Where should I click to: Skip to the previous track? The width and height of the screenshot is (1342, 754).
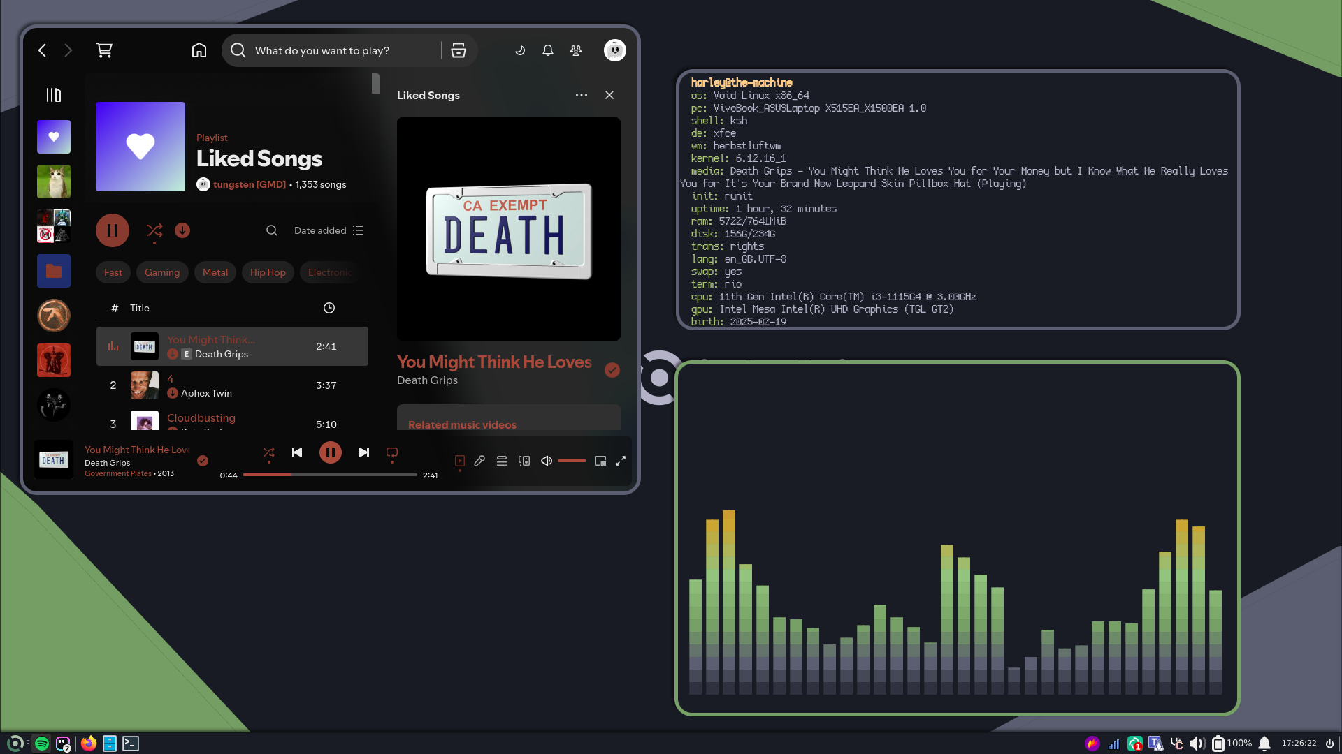(297, 452)
